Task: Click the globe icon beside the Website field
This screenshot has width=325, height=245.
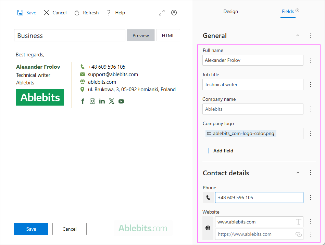Action: click(208, 228)
